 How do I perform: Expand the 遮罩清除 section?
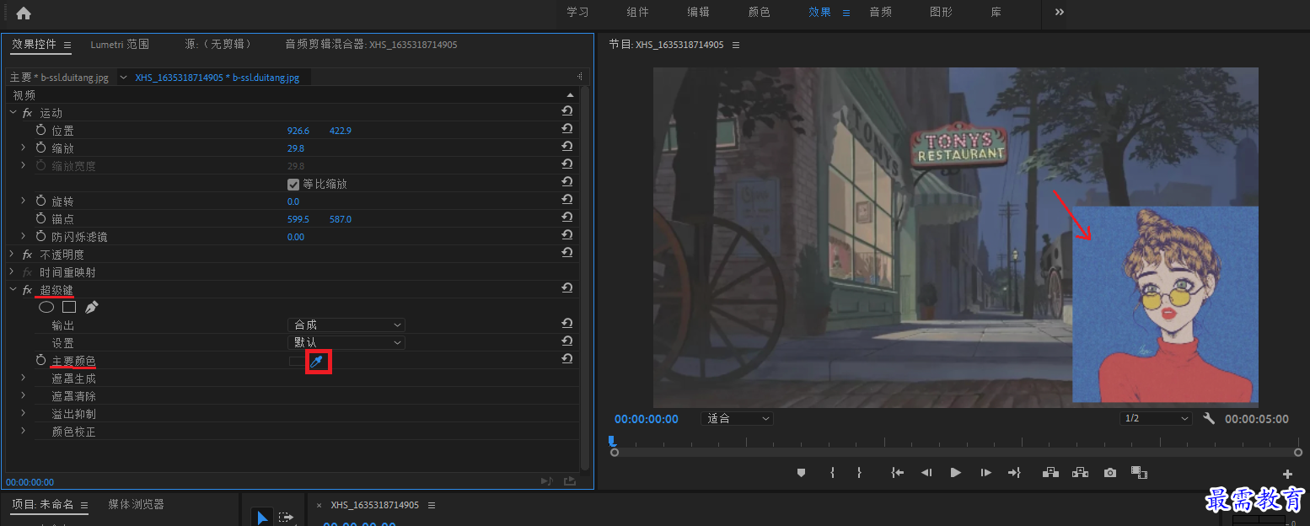point(24,396)
